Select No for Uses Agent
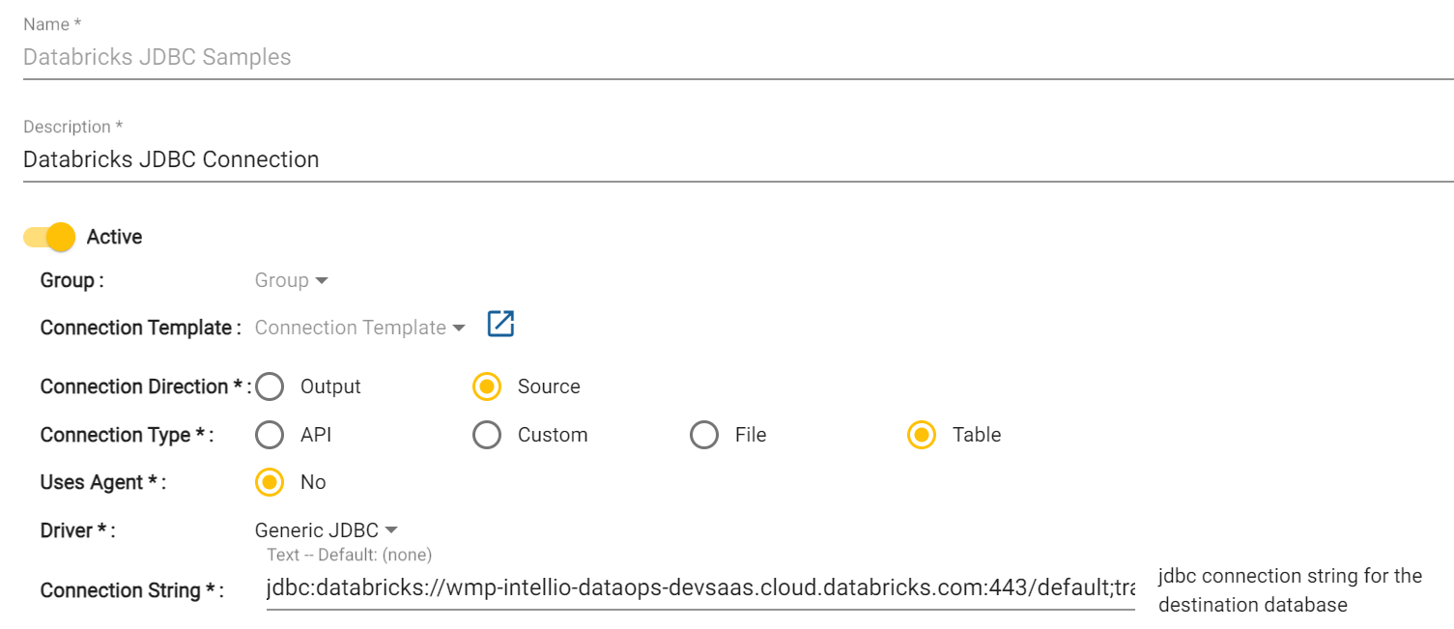The width and height of the screenshot is (1454, 629). pyautogui.click(x=270, y=482)
